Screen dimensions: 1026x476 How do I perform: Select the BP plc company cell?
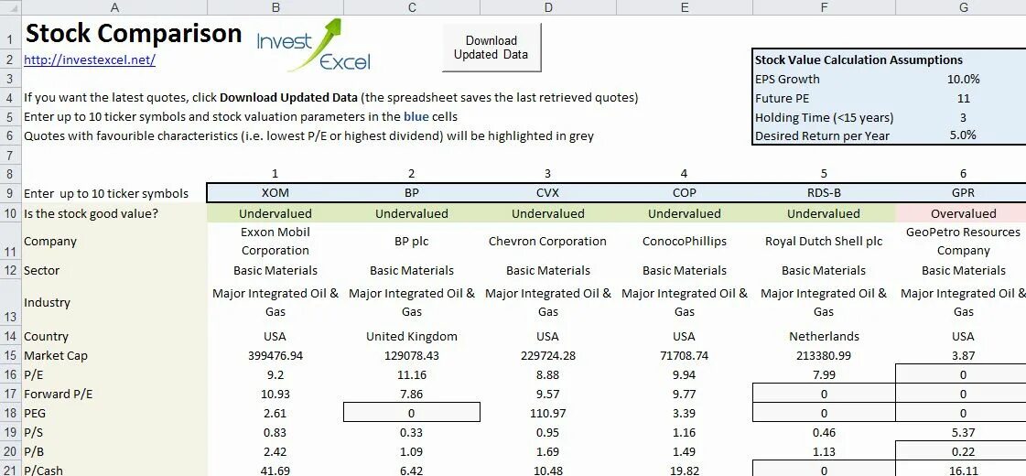412,241
